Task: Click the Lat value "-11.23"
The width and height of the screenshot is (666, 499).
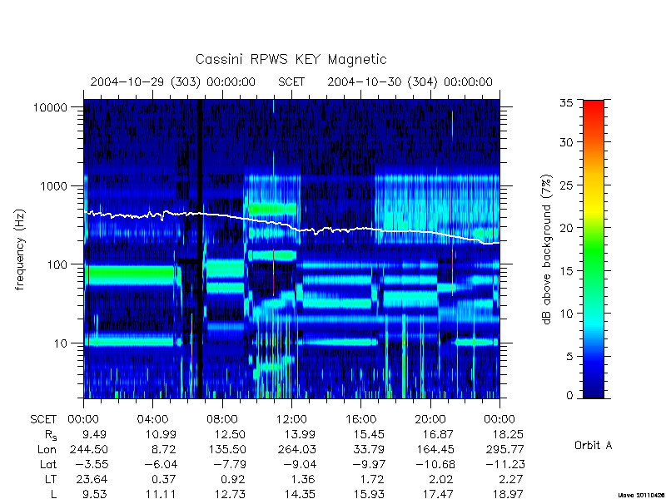Action: click(504, 465)
